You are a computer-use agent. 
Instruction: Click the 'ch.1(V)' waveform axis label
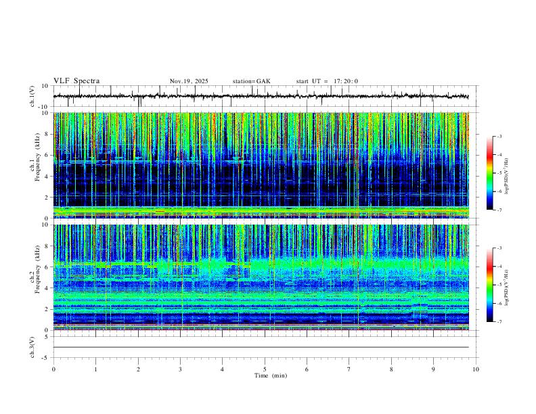[x=32, y=96]
